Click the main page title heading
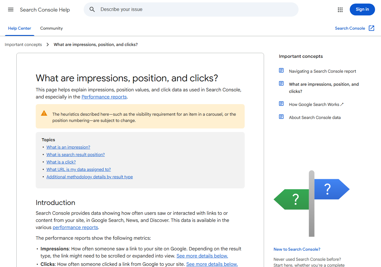 coord(127,78)
